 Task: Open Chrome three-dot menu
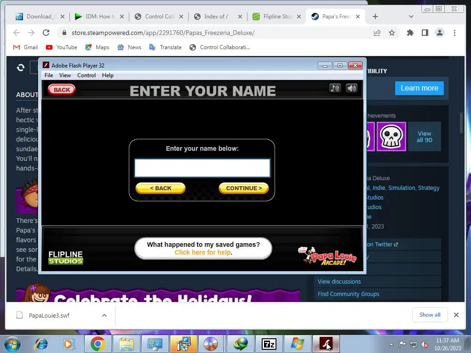point(454,33)
